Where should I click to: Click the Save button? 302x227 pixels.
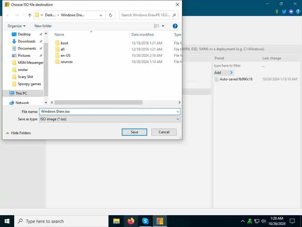[x=134, y=132]
